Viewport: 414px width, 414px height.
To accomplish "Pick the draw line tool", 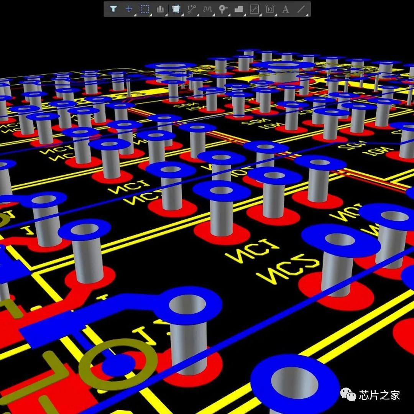I will point(301,9).
